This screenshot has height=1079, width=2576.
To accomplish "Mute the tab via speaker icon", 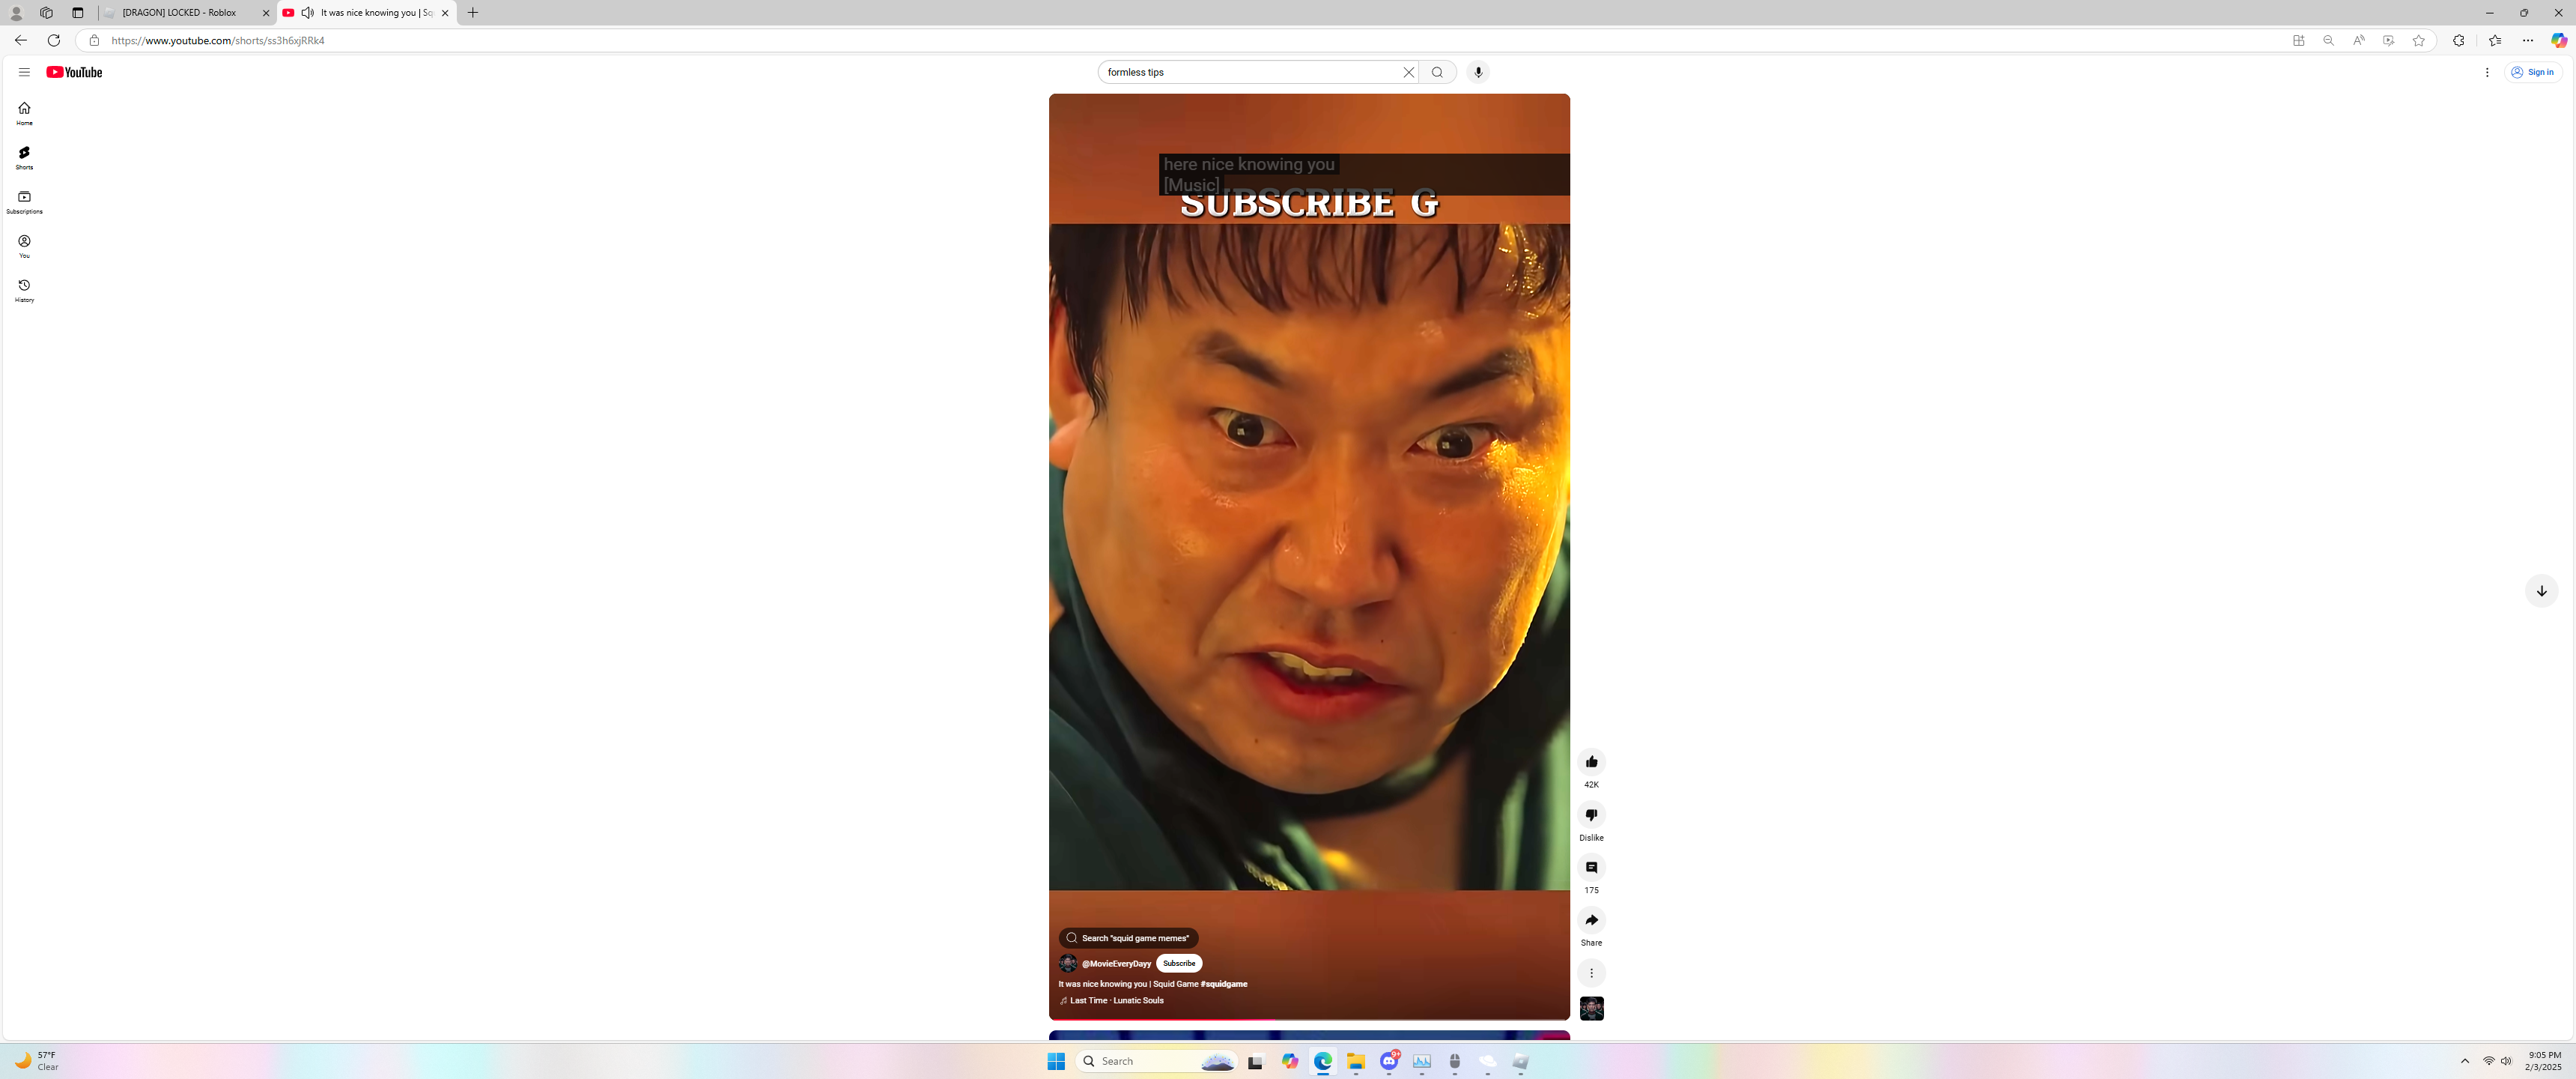I will coord(307,13).
